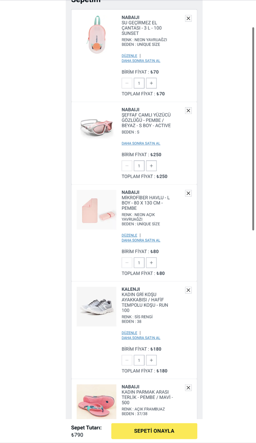The height and width of the screenshot is (443, 256).
Task: Decrease quantity of the running shoes
Action: coord(127,360)
